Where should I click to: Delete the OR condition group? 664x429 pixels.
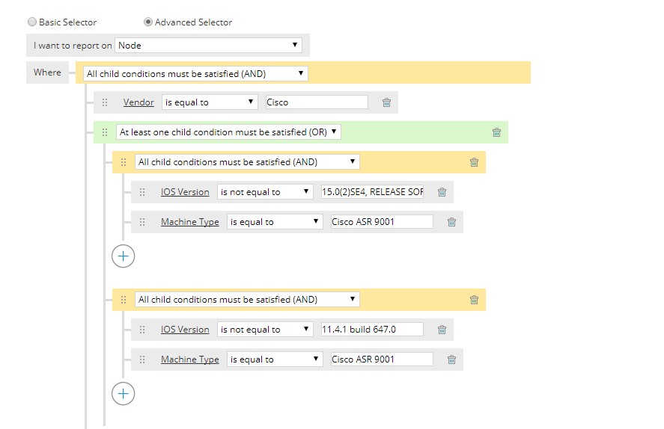click(496, 132)
